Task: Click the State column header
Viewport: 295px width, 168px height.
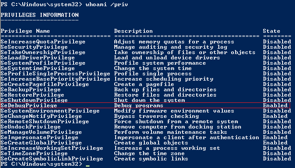Action: point(272,31)
